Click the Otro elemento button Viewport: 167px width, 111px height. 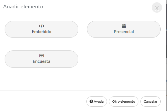(124, 101)
